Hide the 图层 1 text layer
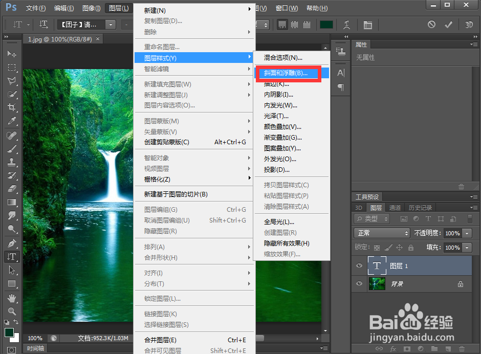 [359, 265]
